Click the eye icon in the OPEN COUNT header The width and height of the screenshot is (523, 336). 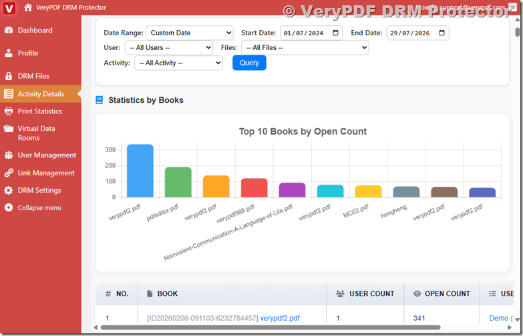pyautogui.click(x=417, y=294)
